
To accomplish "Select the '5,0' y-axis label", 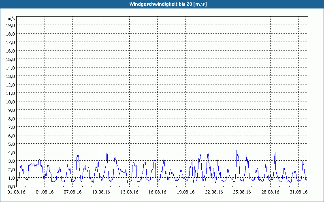I will (x=11, y=144).
